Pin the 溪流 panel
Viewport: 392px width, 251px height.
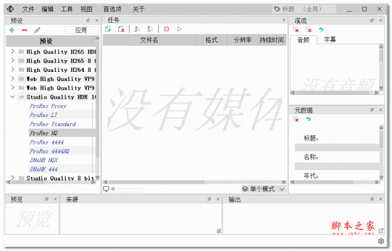point(372,20)
